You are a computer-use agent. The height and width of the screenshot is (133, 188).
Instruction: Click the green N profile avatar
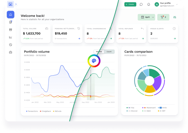point(157,5)
